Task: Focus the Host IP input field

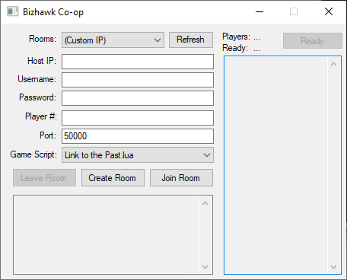Action: [x=138, y=62]
